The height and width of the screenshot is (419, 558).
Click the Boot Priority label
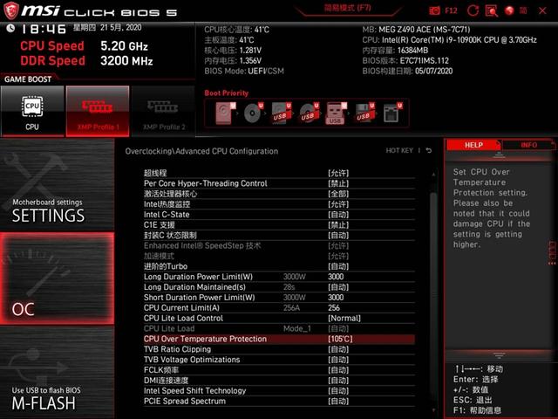pos(227,93)
